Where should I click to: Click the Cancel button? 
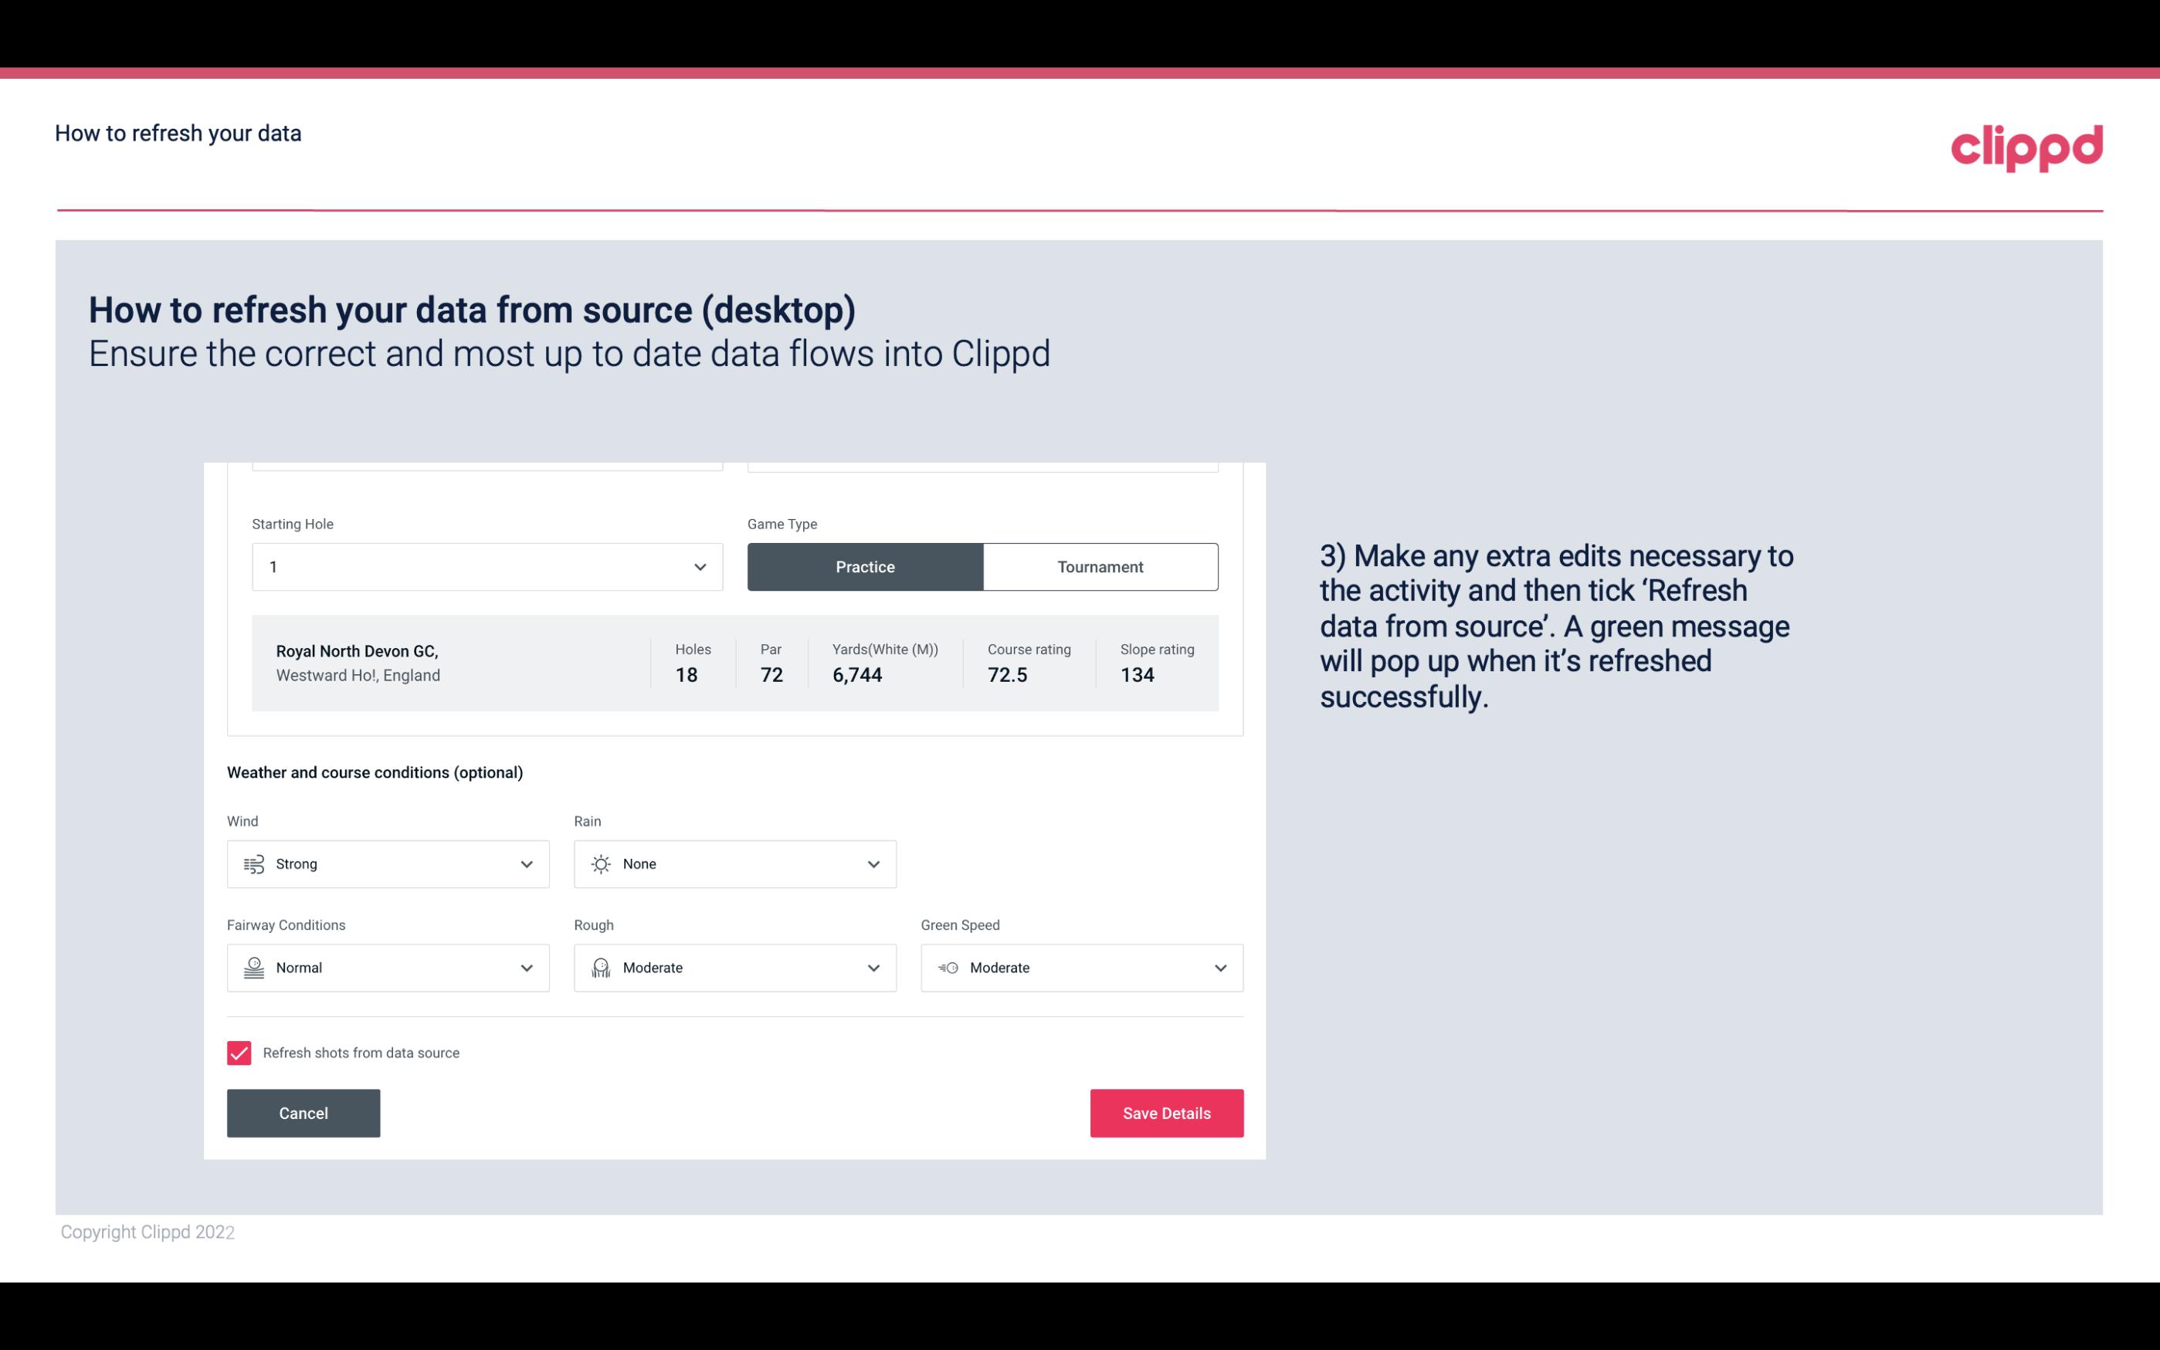[x=303, y=1112]
